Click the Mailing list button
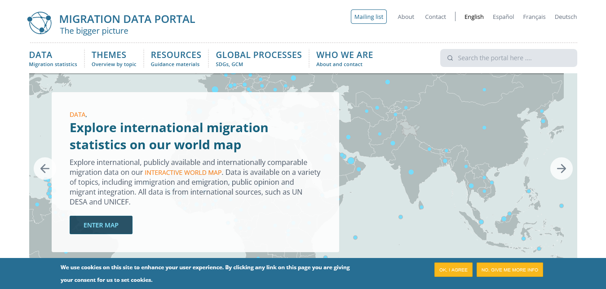Viewport: 606px width, 289px height. pyautogui.click(x=368, y=17)
